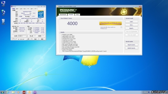Click the Haswell code name field in CPU-Z
The width and height of the screenshot is (168, 94).
pyautogui.click(x=23, y=13)
